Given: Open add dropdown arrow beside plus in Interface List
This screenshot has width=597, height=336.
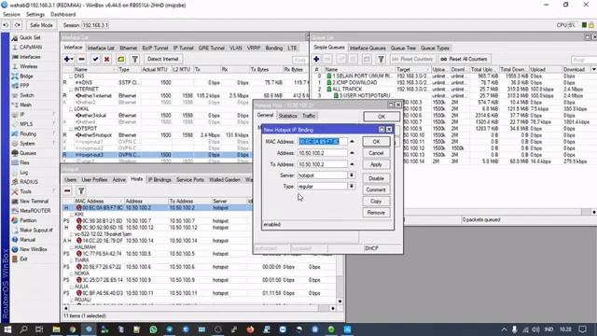Looking at the screenshot, I should coord(73,60).
